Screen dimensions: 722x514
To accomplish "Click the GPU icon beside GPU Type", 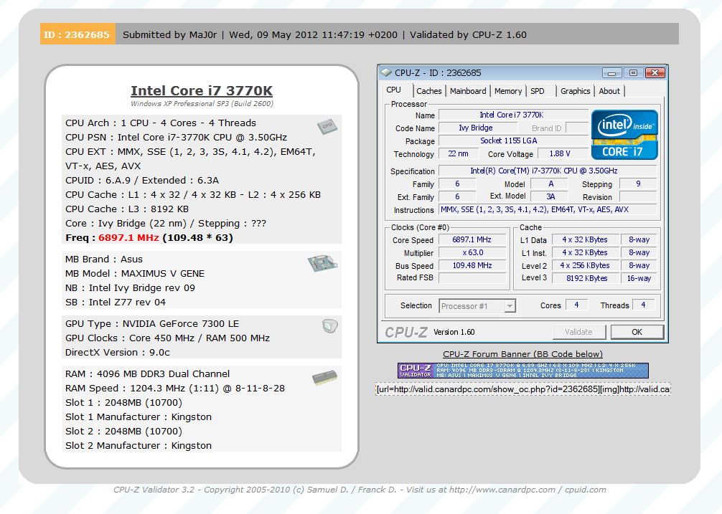I will click(x=329, y=327).
